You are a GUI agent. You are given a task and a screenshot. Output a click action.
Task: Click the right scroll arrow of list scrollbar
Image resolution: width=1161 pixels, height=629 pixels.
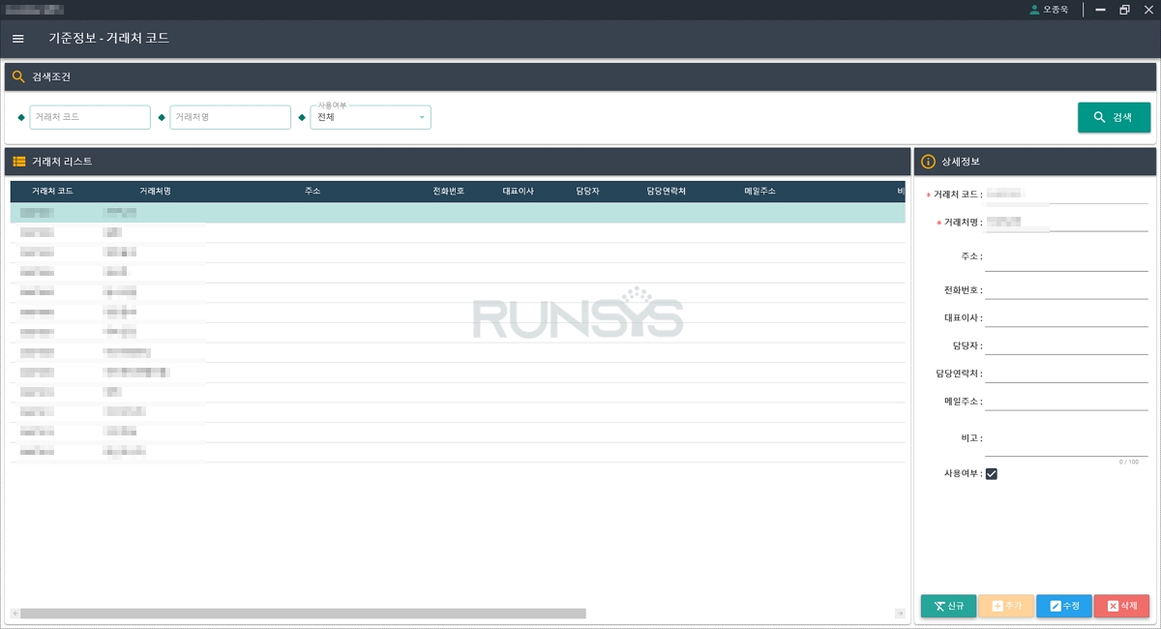tap(900, 613)
